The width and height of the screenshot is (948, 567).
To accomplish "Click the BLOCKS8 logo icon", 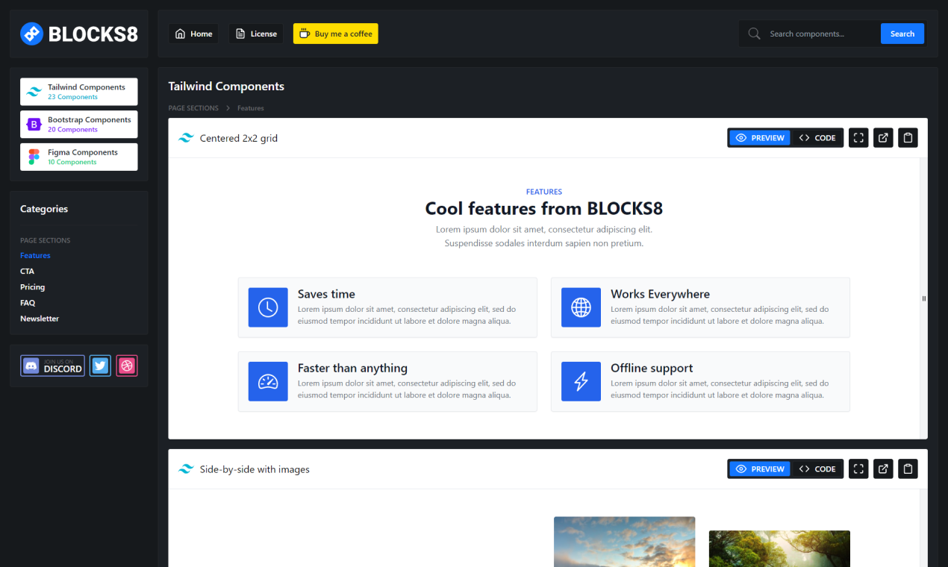I will click(31, 33).
